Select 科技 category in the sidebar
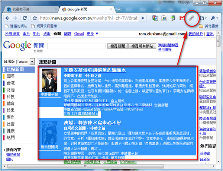The image size is (223, 171). (x=10, y=97)
